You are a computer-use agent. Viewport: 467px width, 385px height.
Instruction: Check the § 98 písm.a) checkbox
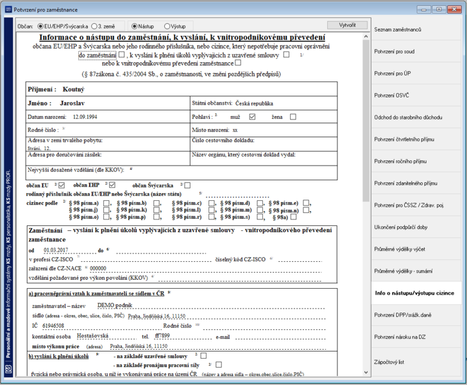pos(106,203)
